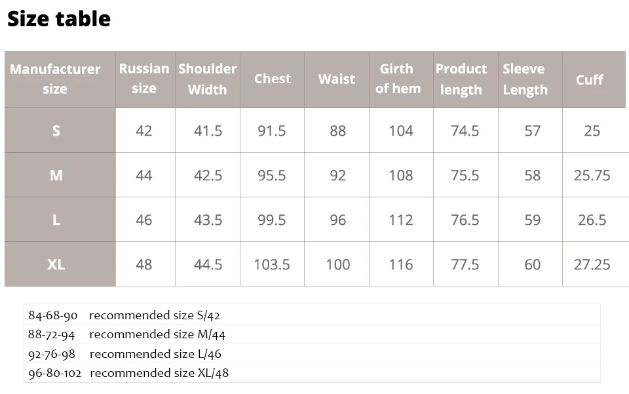629x394 pixels.
Task: Click the 25.75 cuff value
Action: click(x=592, y=175)
